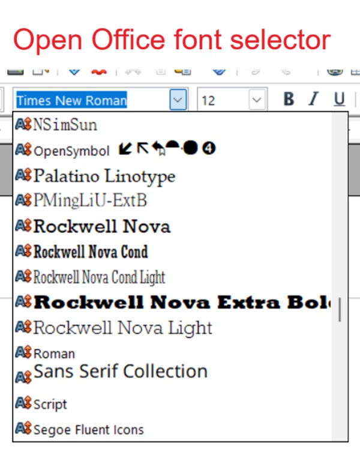Click font icon beside Palatino Linotype
The width and height of the screenshot is (360, 461).
pyautogui.click(x=23, y=175)
